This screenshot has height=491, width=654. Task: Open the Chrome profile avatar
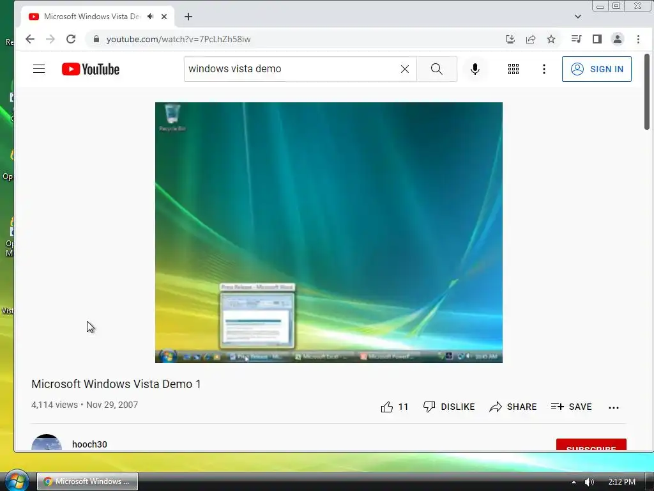pyautogui.click(x=618, y=39)
